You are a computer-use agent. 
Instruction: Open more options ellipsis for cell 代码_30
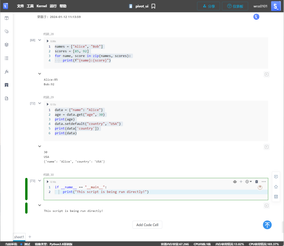coord(264,182)
